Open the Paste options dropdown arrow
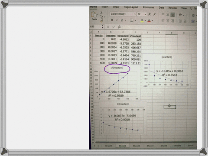The image size is (208, 156). (98, 14)
